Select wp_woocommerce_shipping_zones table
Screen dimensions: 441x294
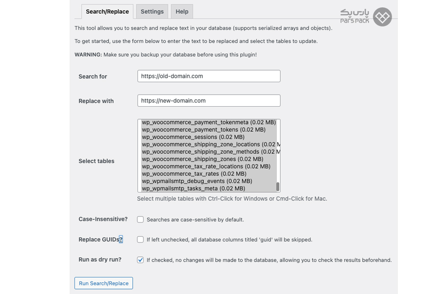click(x=209, y=159)
